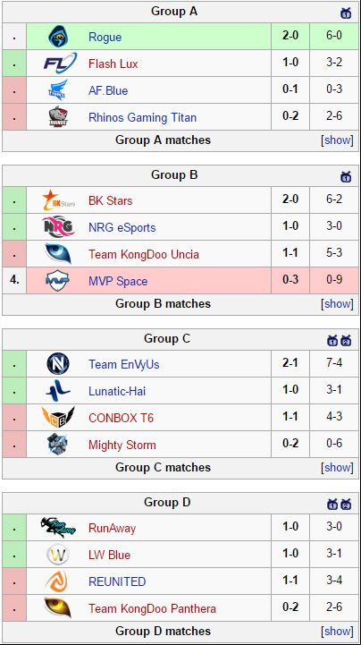Follow the REUNITED team link
The image size is (361, 645).
point(117,581)
